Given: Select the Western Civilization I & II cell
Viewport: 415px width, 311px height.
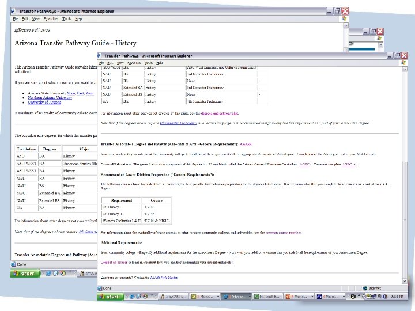Looking at the screenshot, I should (121, 220).
